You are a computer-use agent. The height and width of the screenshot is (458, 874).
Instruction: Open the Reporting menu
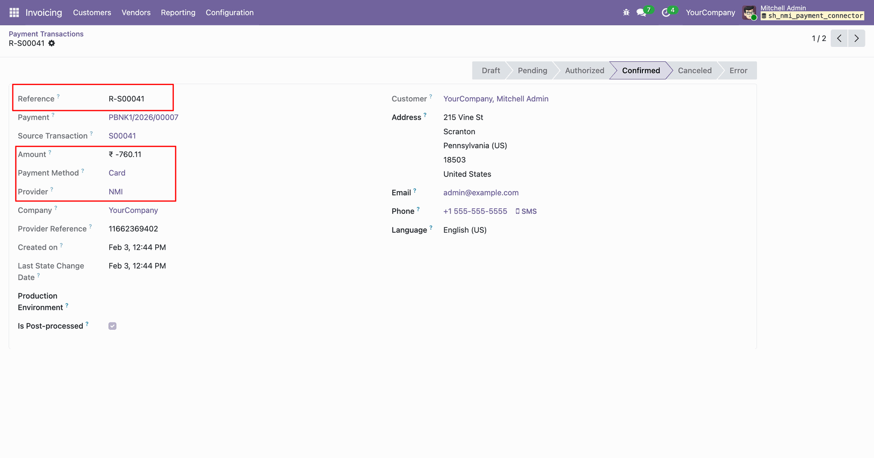click(x=178, y=12)
